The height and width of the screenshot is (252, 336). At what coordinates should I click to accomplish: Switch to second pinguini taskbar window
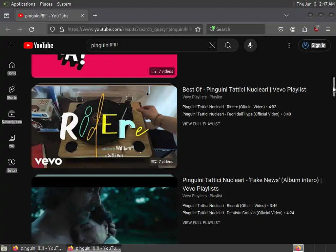tap(94, 248)
